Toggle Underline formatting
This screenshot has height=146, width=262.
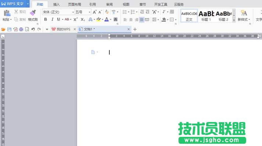(59, 19)
